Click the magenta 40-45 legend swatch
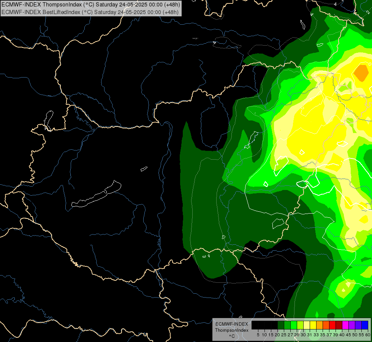 pyautogui.click(x=345, y=325)
